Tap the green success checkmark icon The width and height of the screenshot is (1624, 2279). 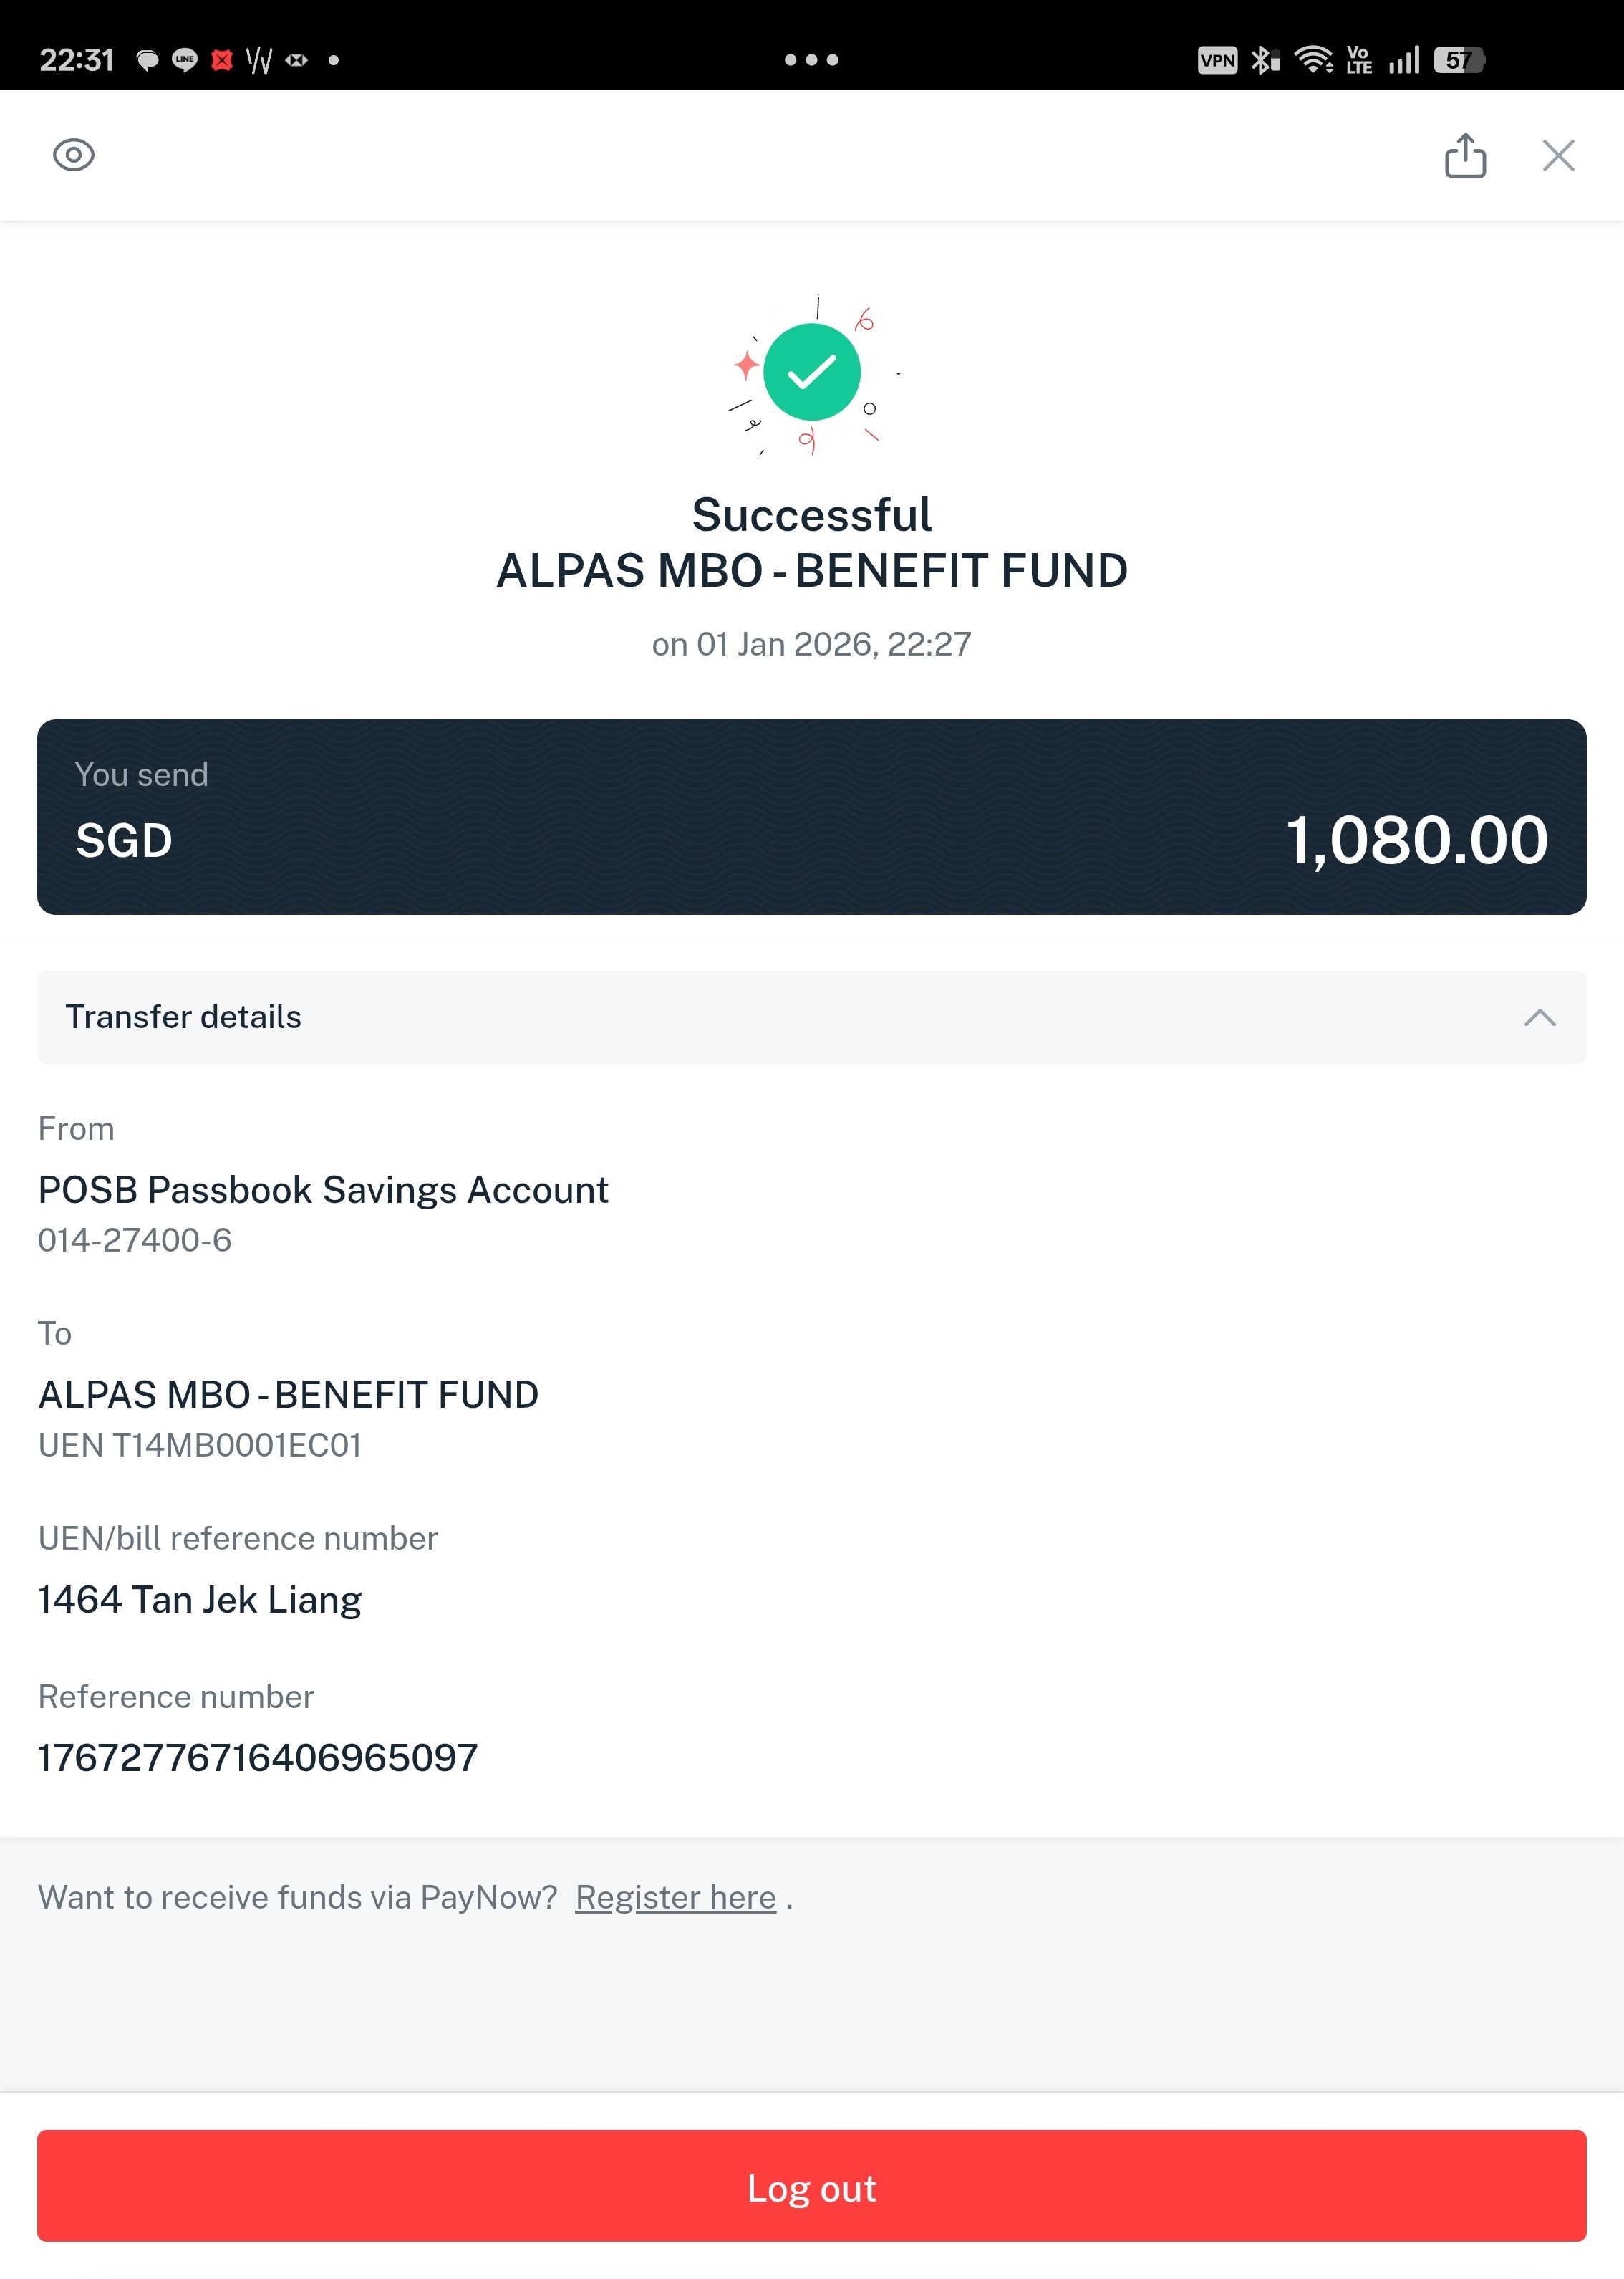coord(812,372)
